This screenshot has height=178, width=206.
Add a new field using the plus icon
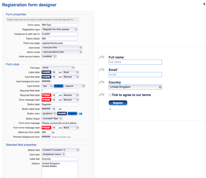(x=110, y=109)
